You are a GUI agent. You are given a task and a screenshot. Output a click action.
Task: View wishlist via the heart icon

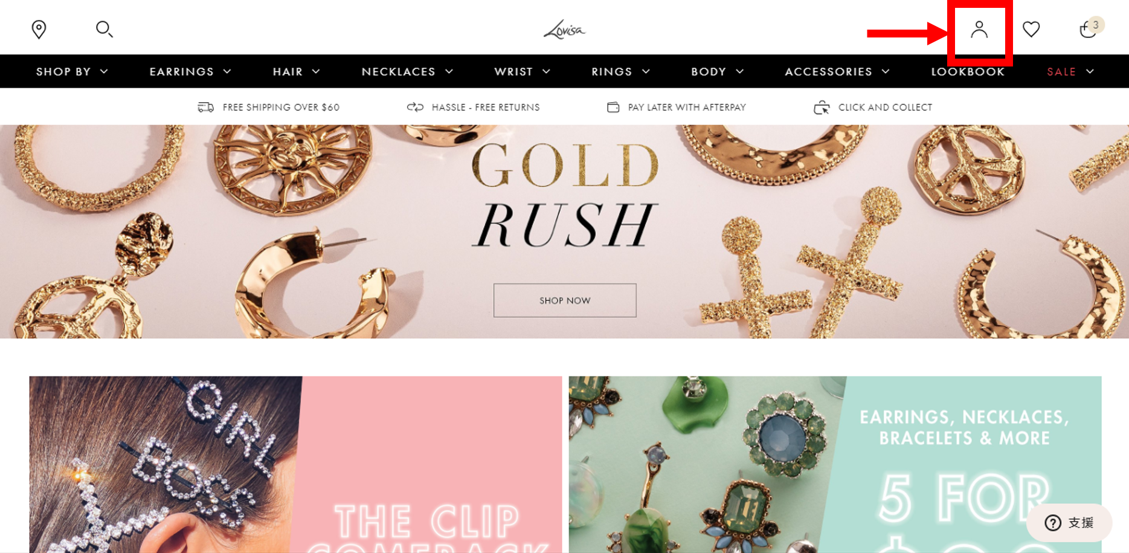point(1031,29)
